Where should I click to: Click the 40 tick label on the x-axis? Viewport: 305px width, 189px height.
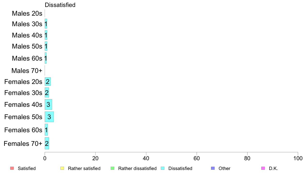(x=146, y=158)
